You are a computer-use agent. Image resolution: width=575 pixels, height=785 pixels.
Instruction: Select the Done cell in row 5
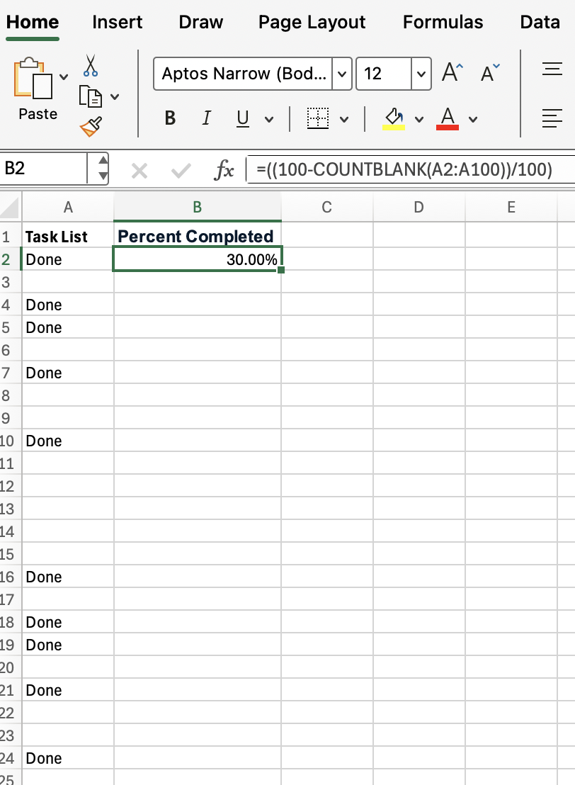pos(68,327)
